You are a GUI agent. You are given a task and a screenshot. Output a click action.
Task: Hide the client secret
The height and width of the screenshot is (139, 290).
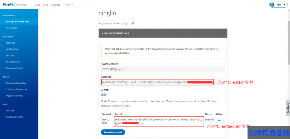(104, 94)
